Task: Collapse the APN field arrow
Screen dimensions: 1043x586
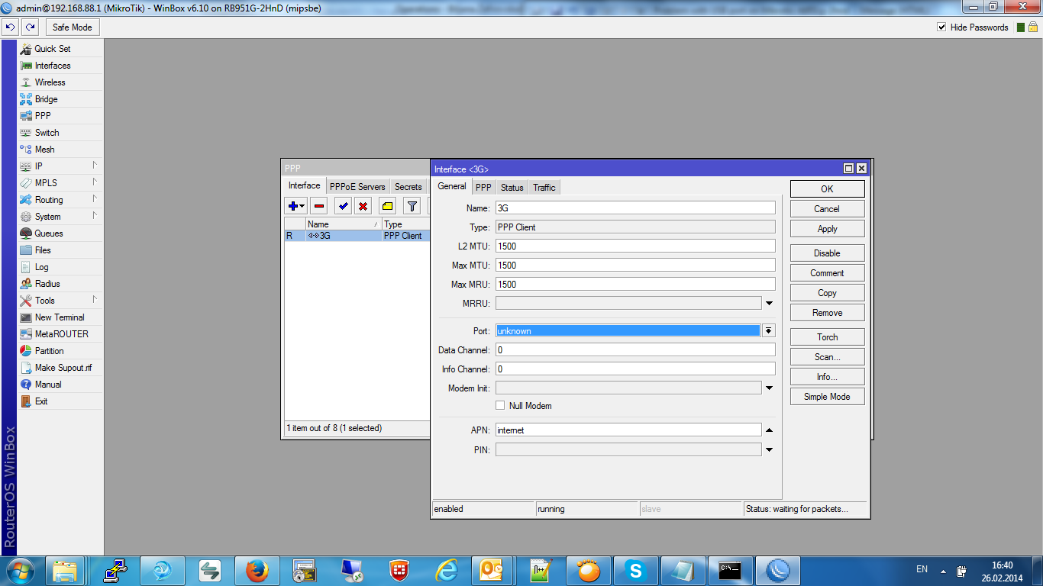Action: pos(769,430)
